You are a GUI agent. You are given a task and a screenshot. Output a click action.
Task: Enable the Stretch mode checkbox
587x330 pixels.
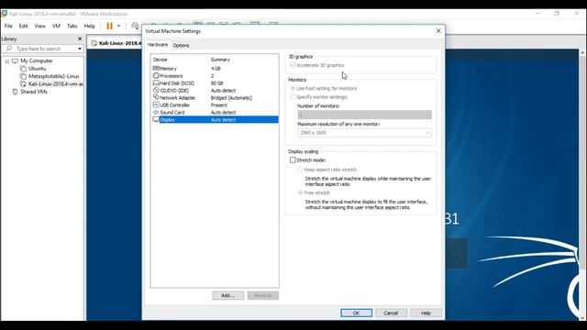pos(293,159)
